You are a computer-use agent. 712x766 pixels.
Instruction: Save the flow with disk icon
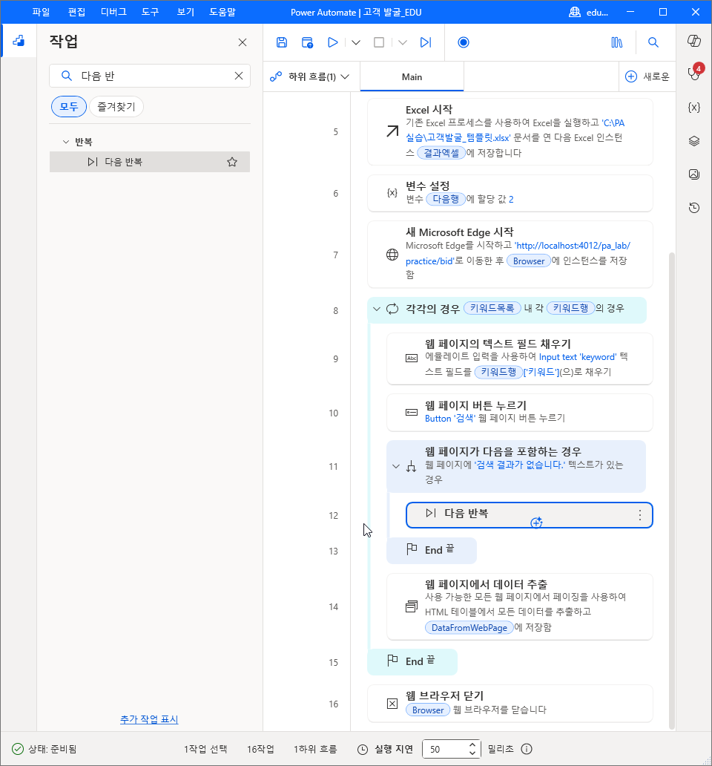(282, 42)
